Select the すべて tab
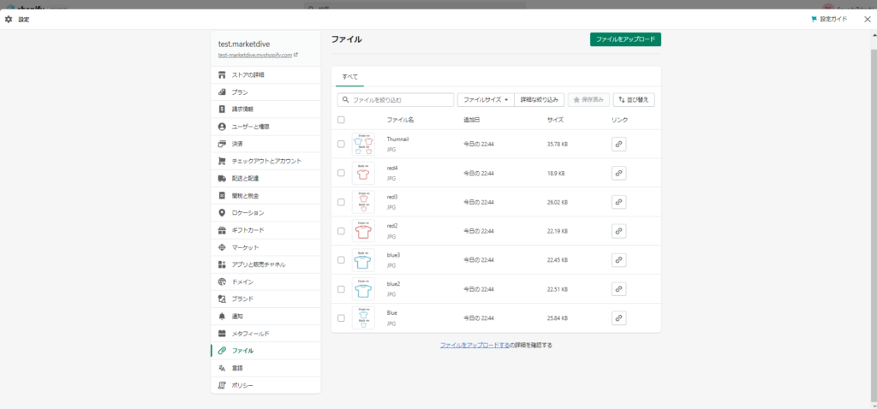Image resolution: width=877 pixels, height=409 pixels. (x=349, y=77)
